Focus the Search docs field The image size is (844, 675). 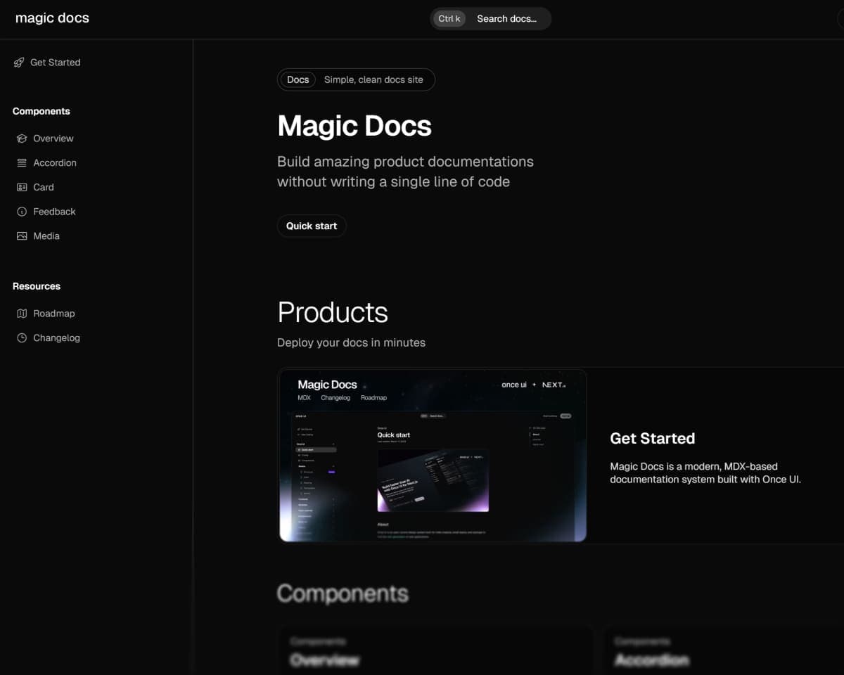click(506, 19)
